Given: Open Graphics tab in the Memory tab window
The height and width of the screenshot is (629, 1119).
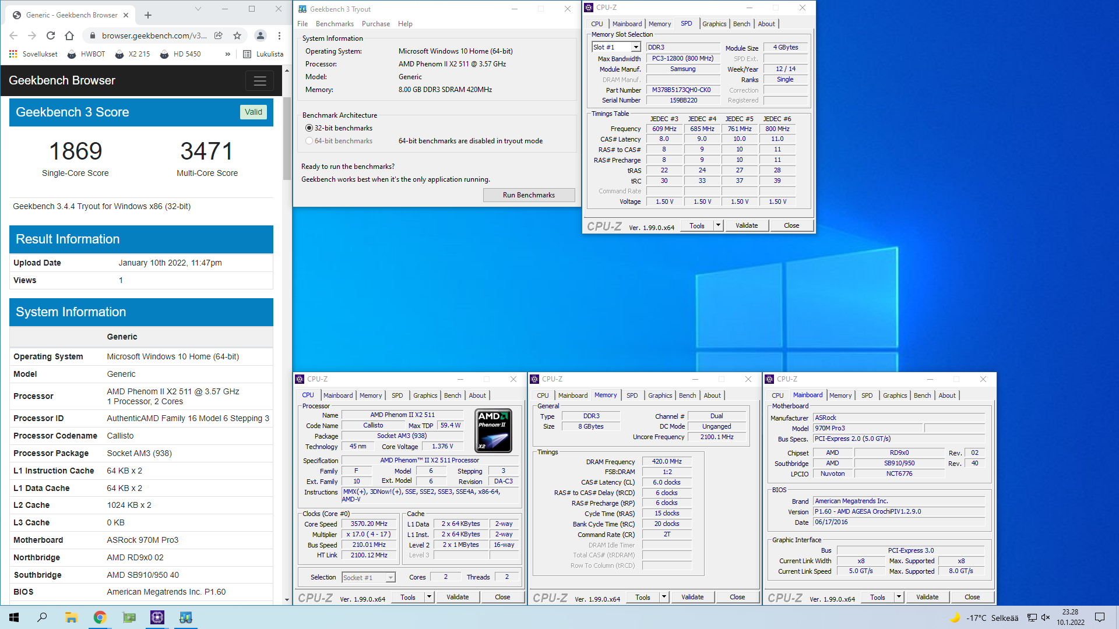Looking at the screenshot, I should click(660, 395).
